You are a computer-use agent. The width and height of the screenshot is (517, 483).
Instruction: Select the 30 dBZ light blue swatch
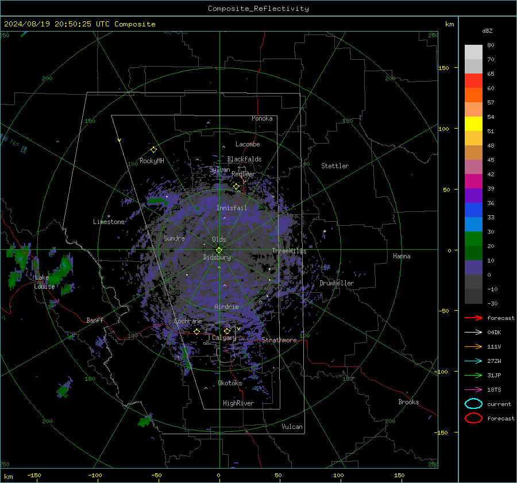[x=473, y=225]
